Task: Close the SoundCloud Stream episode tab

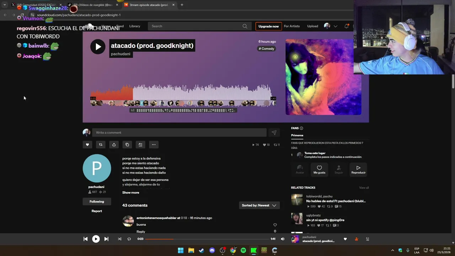Action: tap(173, 5)
